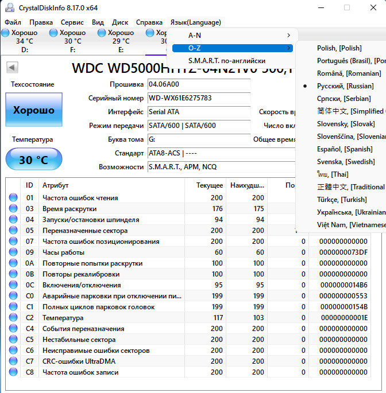The image size is (386, 393).
Task: Open the Диск menu
Action: [x=120, y=22]
